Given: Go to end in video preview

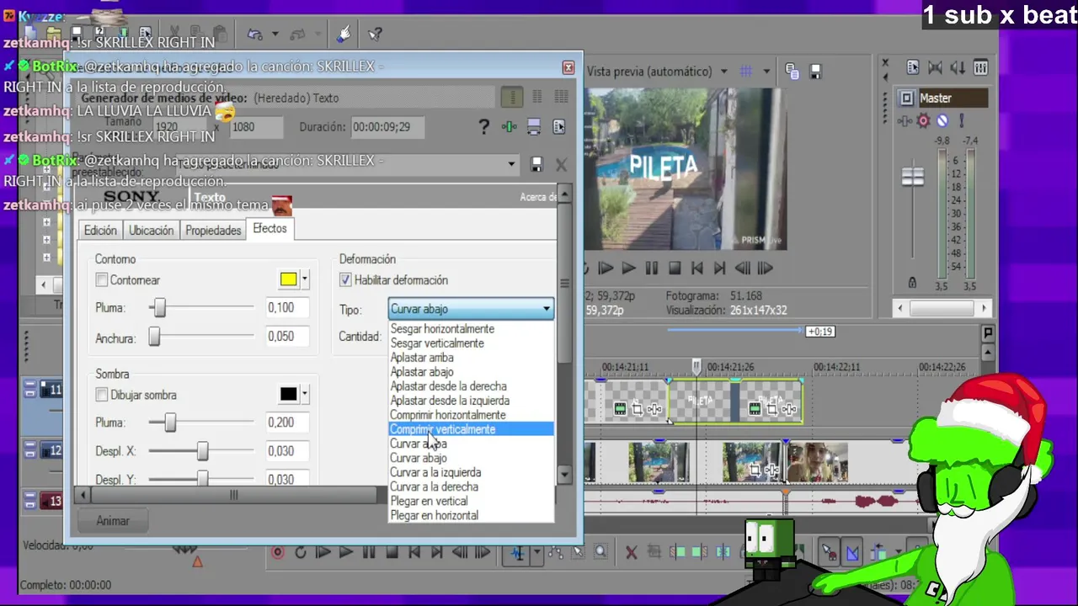Looking at the screenshot, I should (719, 268).
